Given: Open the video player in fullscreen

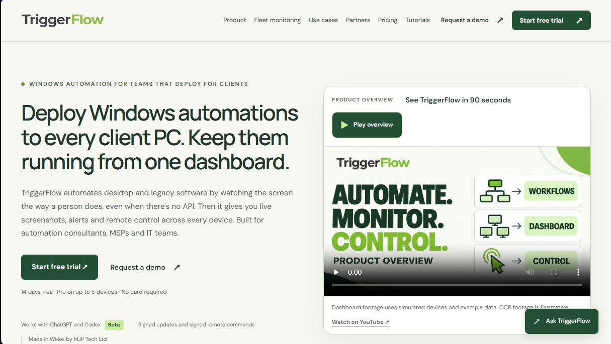Looking at the screenshot, I should pyautogui.click(x=554, y=272).
